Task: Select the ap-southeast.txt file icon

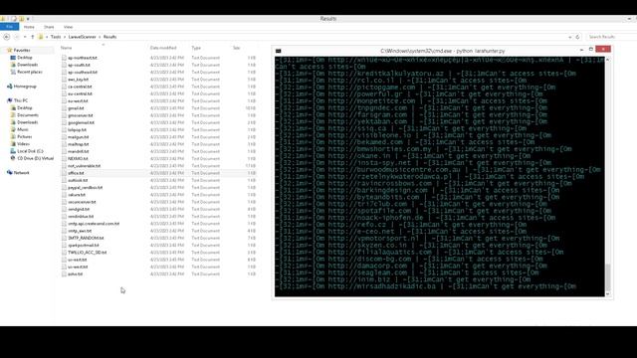Action: (x=64, y=73)
